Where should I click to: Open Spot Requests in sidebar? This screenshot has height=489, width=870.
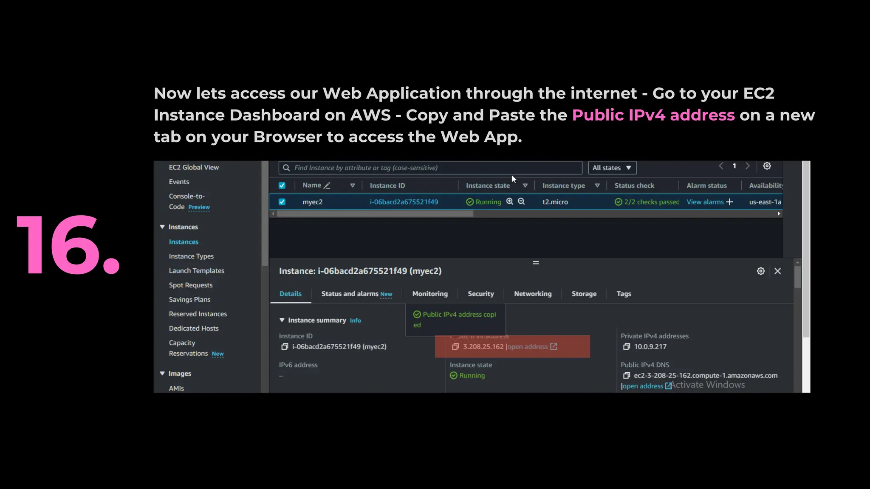(191, 285)
